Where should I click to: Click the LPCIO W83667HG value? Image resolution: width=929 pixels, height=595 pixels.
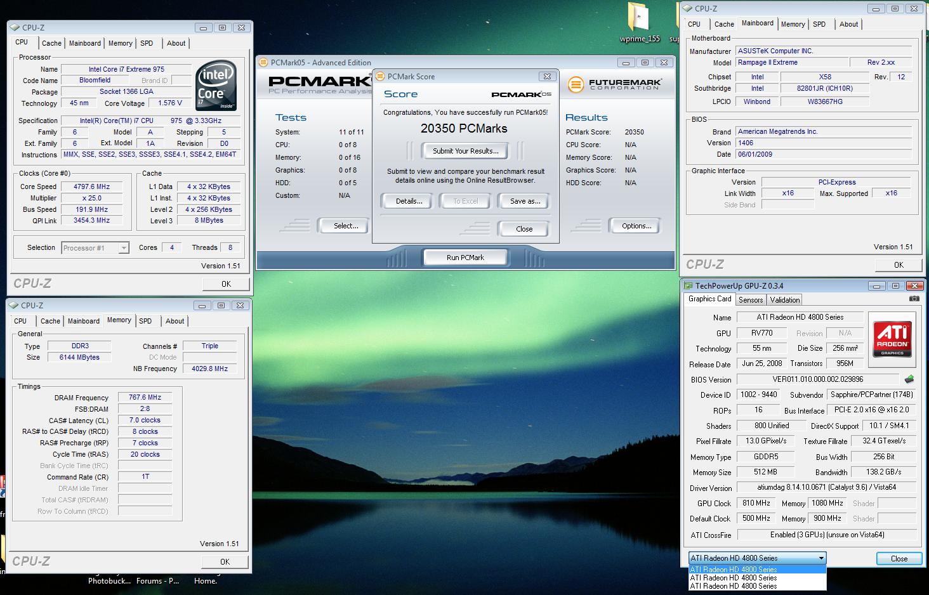coord(825,101)
